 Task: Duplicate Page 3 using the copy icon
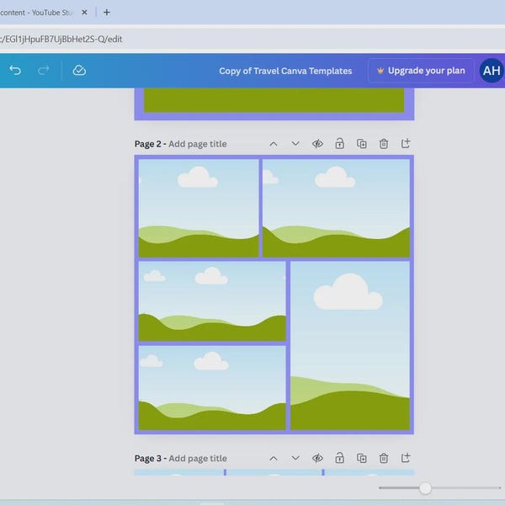point(362,458)
